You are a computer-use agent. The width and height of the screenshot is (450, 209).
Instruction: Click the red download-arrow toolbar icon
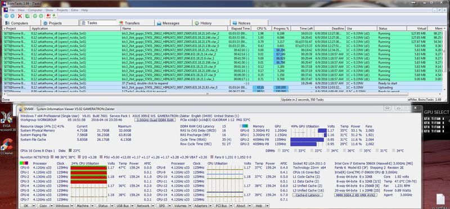[48, 16]
